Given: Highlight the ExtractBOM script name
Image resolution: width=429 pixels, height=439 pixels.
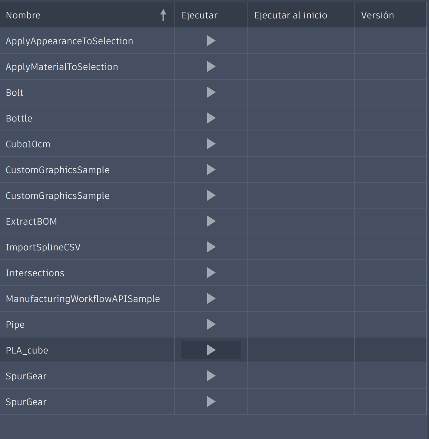Looking at the screenshot, I should (x=31, y=221).
